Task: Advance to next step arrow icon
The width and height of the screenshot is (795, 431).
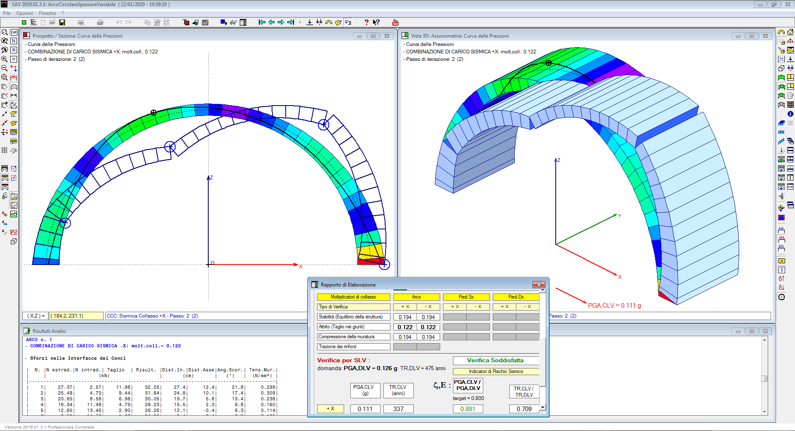Action: pyautogui.click(x=281, y=22)
